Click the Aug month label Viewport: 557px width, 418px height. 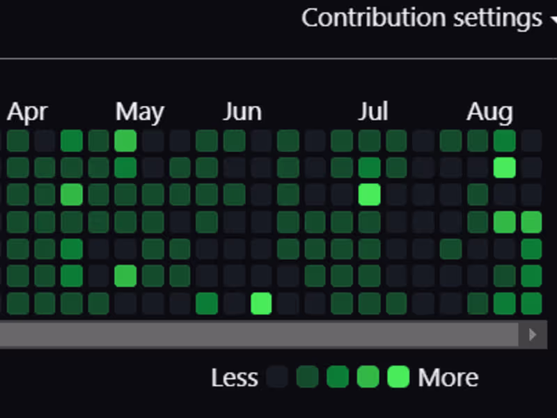click(489, 111)
